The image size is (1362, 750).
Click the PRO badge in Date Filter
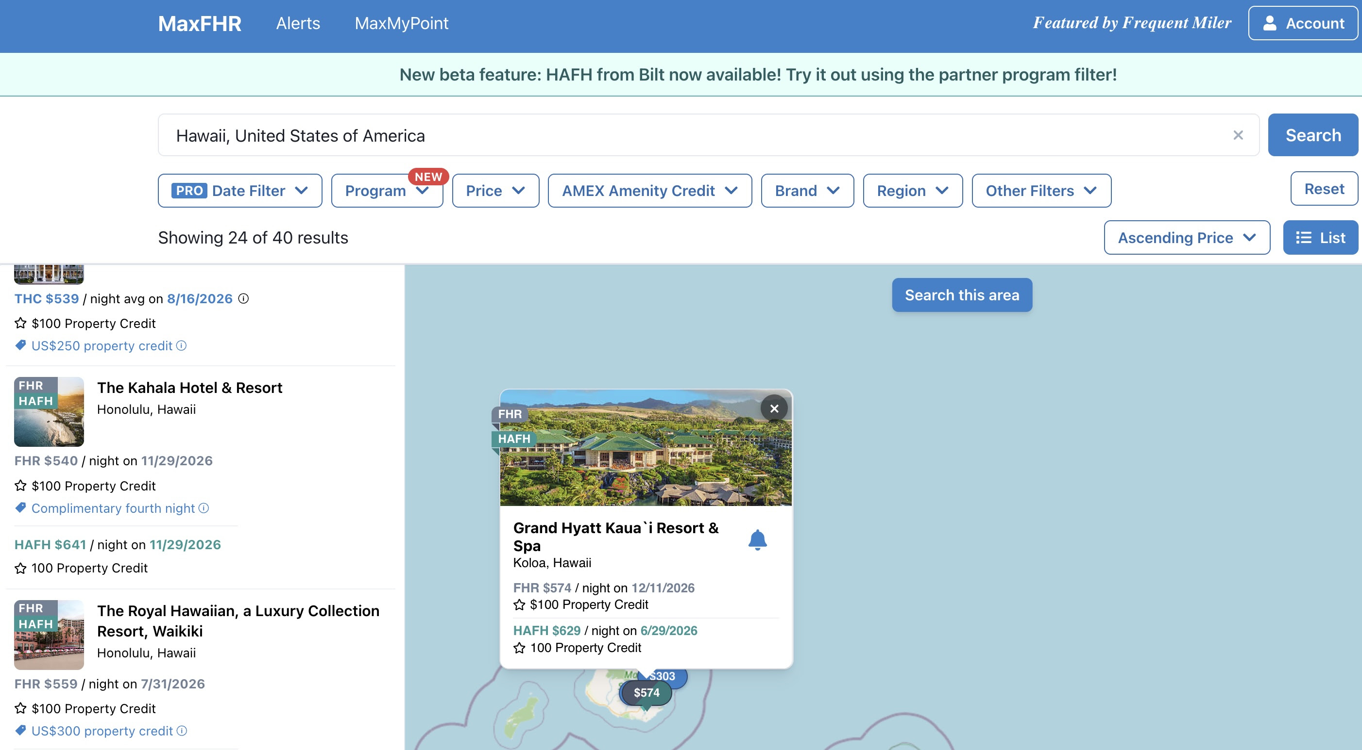189,191
